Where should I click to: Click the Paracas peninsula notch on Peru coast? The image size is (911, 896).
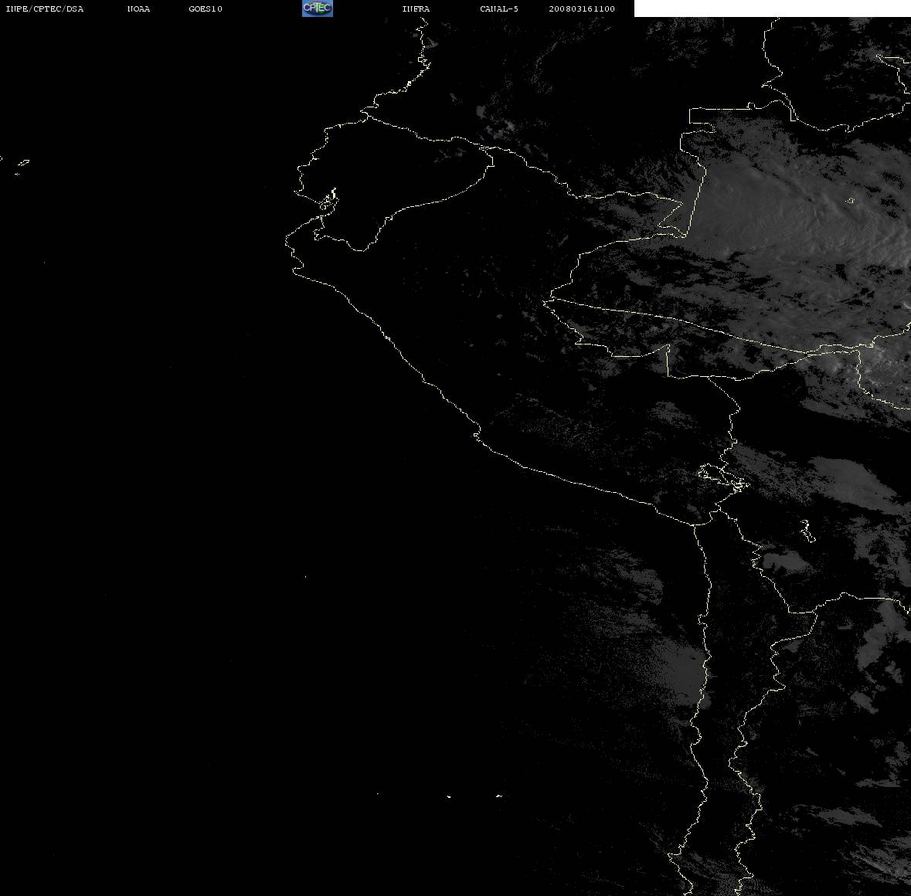(x=477, y=434)
